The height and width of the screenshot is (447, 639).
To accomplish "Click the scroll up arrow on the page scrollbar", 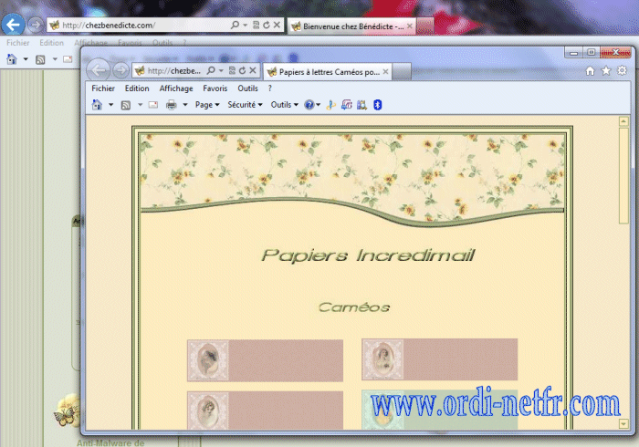I will (x=623, y=121).
